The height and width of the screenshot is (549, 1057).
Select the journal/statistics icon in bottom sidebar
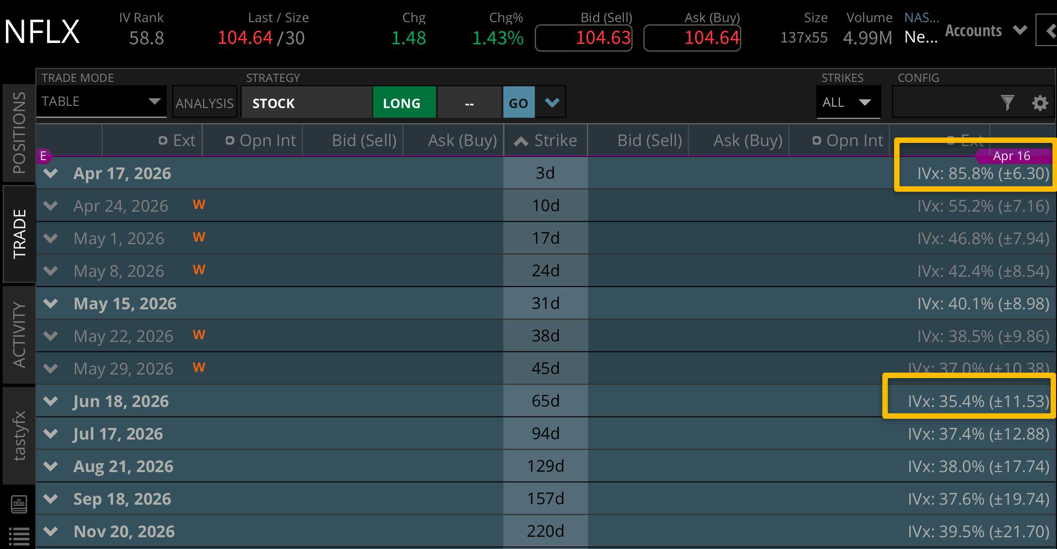tap(19, 503)
